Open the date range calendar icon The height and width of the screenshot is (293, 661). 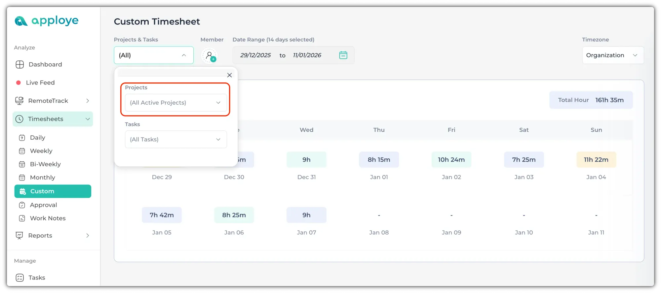(343, 55)
